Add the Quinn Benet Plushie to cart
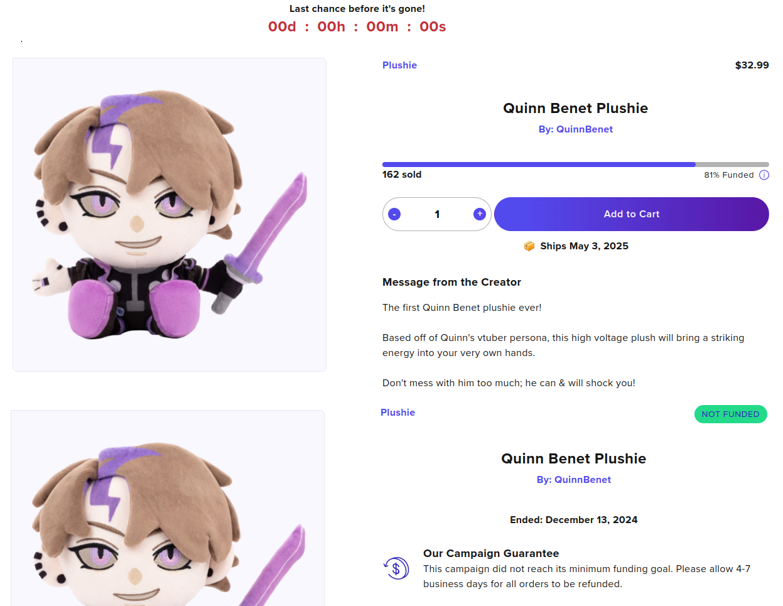Screen dimensions: 783x606 point(631,214)
